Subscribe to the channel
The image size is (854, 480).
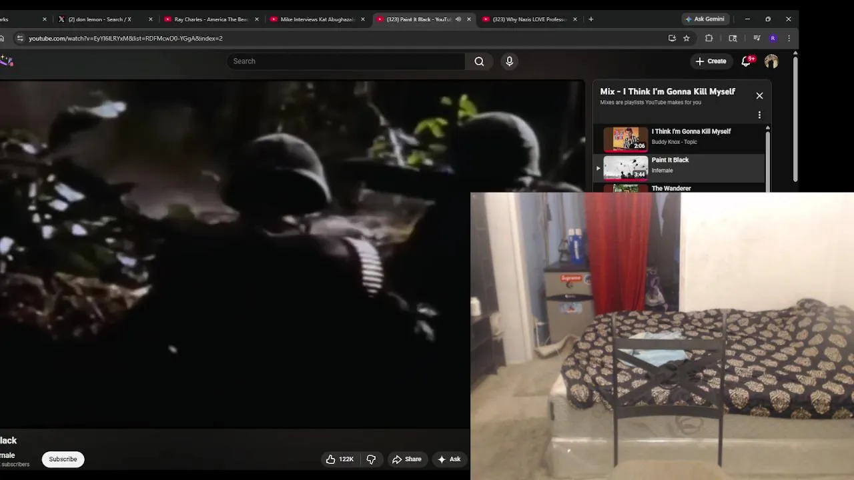(x=63, y=459)
